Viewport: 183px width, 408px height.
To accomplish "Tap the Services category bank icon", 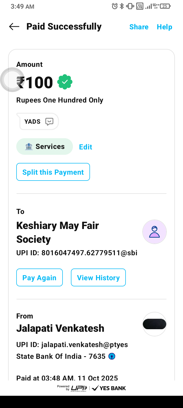I will 29,147.
